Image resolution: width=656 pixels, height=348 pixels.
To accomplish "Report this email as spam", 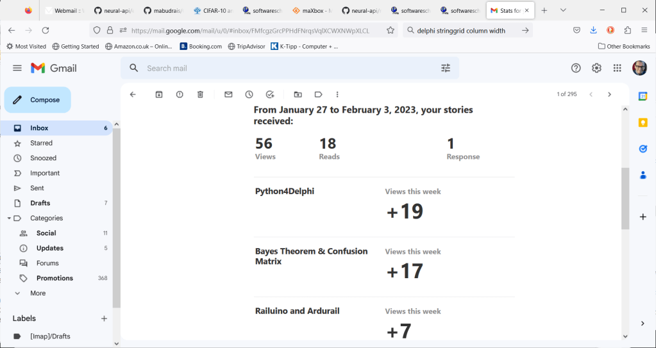I will [180, 94].
